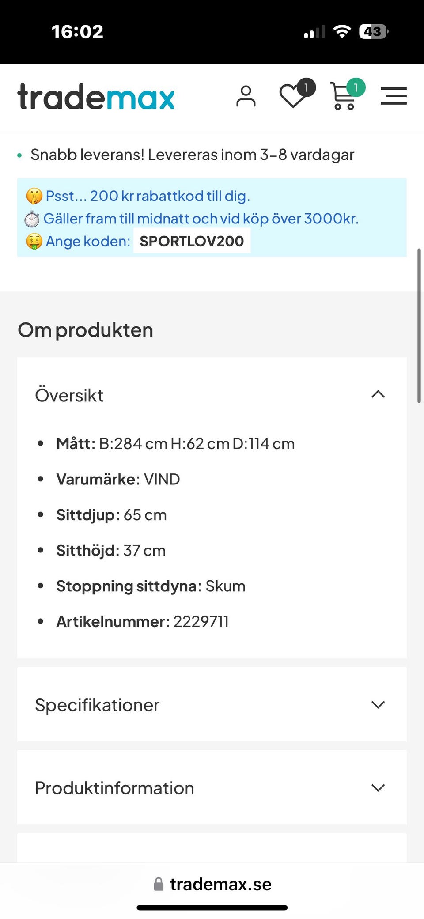Click the shushing face emoji in the banner
The width and height of the screenshot is (424, 919).
32,195
